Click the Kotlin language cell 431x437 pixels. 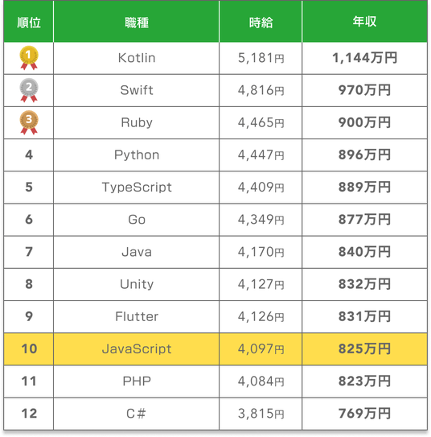(137, 58)
